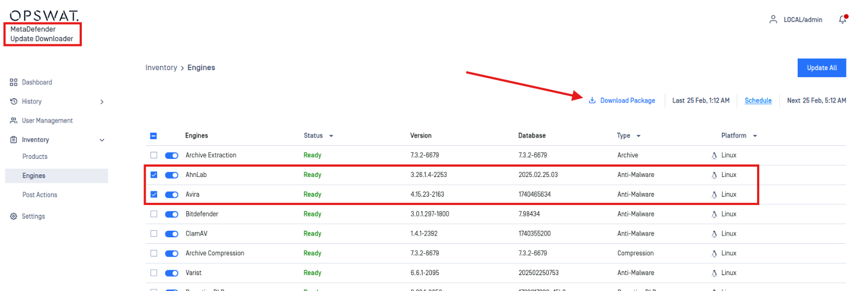857x291 pixels.
Task: Click the OPSWAT logo
Action: 44,16
